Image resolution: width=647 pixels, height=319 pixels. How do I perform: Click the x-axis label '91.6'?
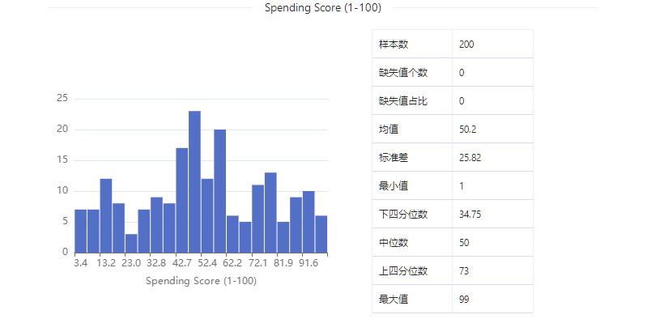tap(309, 263)
